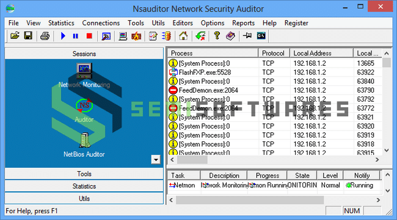Sort by the Level column header
Screen dimensions: 397x220
click(330, 176)
